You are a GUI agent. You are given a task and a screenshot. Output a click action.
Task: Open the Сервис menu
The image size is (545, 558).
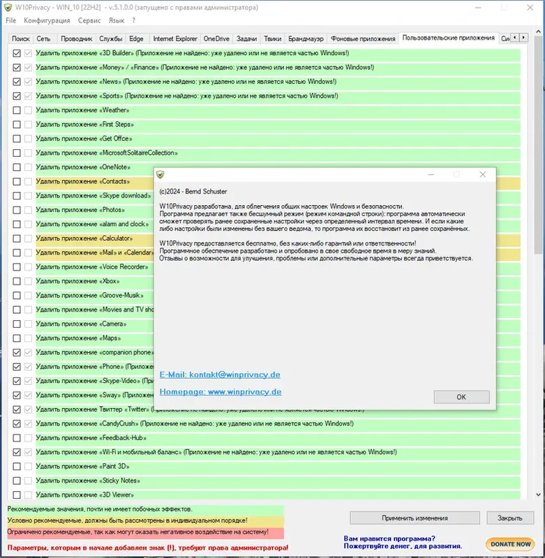coord(89,21)
